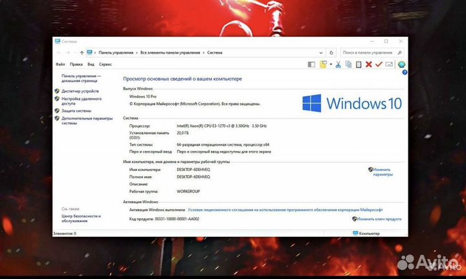The image size is (466, 279).
Task: Click the globe icon in toolbar
Action: (x=402, y=64)
